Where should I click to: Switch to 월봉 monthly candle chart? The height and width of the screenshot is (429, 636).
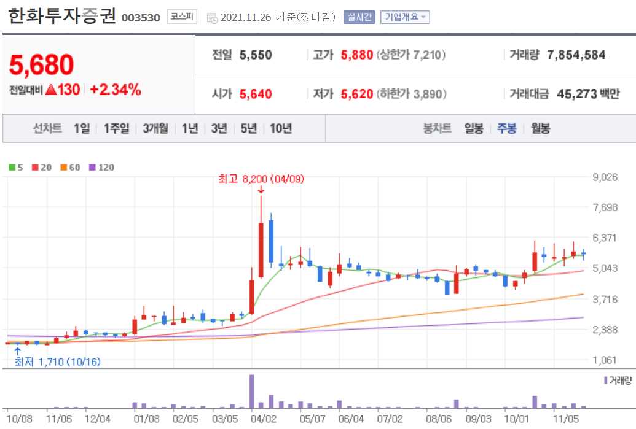click(x=541, y=128)
